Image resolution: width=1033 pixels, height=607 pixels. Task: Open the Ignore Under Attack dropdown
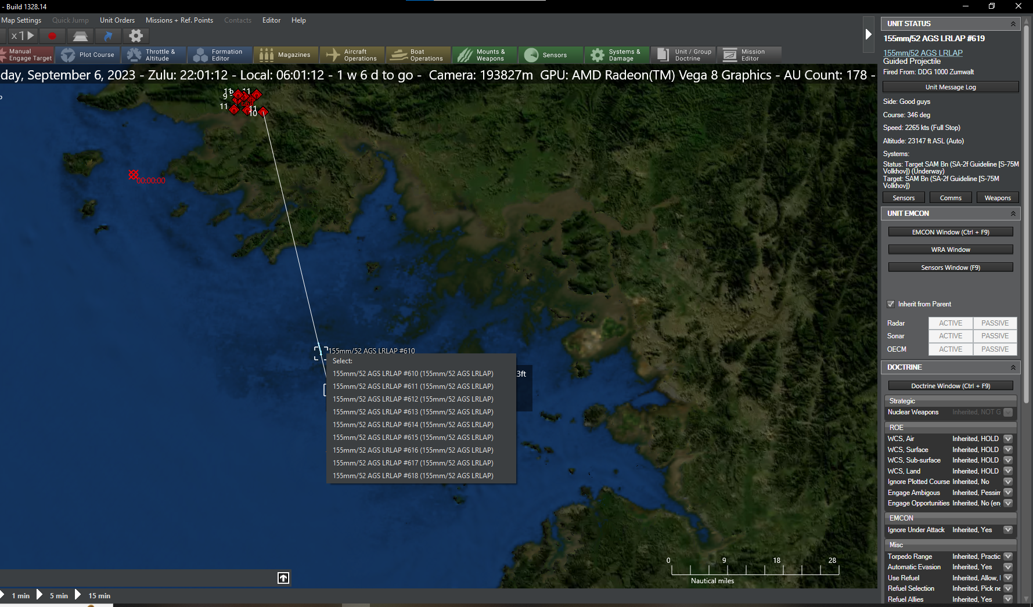tap(1008, 530)
